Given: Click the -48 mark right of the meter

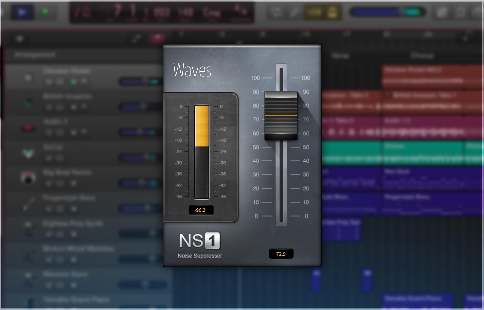Looking at the screenshot, I should pyautogui.click(x=222, y=197).
